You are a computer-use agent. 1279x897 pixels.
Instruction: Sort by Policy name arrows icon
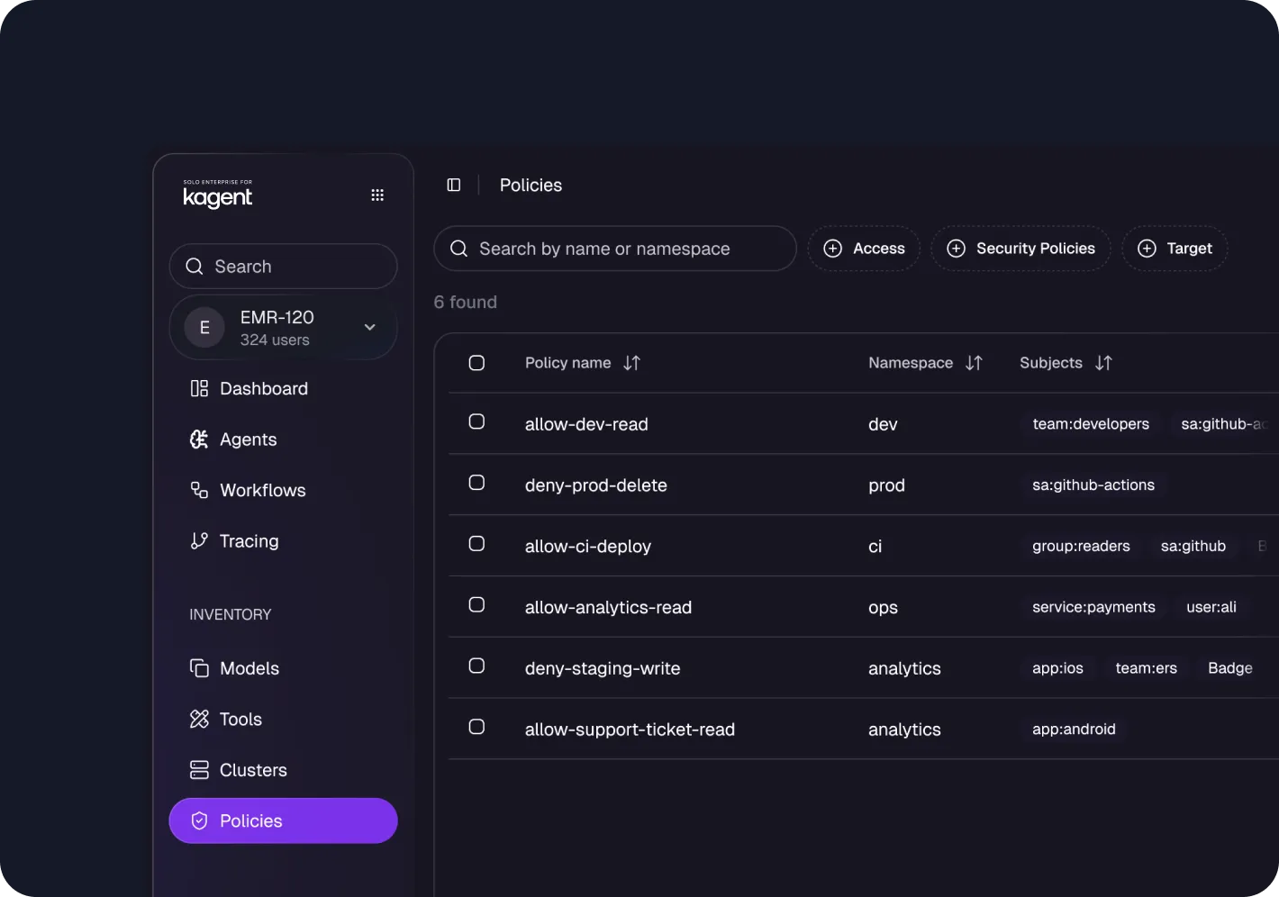click(631, 363)
